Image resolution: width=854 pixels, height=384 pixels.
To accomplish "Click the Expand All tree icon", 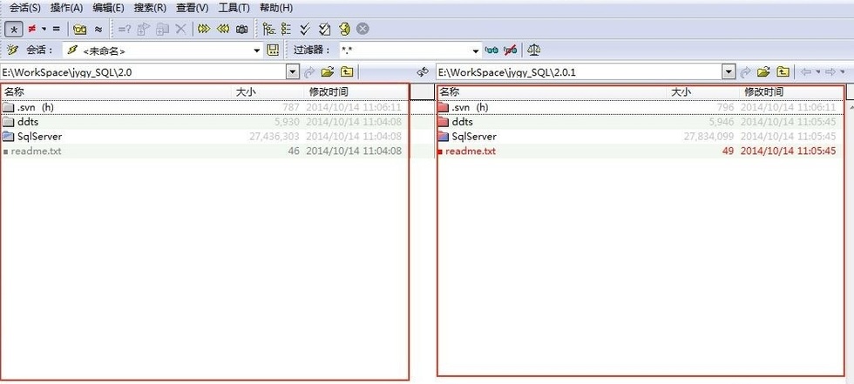I will 268,29.
